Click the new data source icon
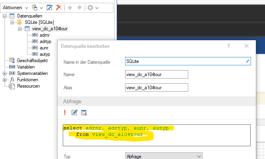 click(34, 8)
